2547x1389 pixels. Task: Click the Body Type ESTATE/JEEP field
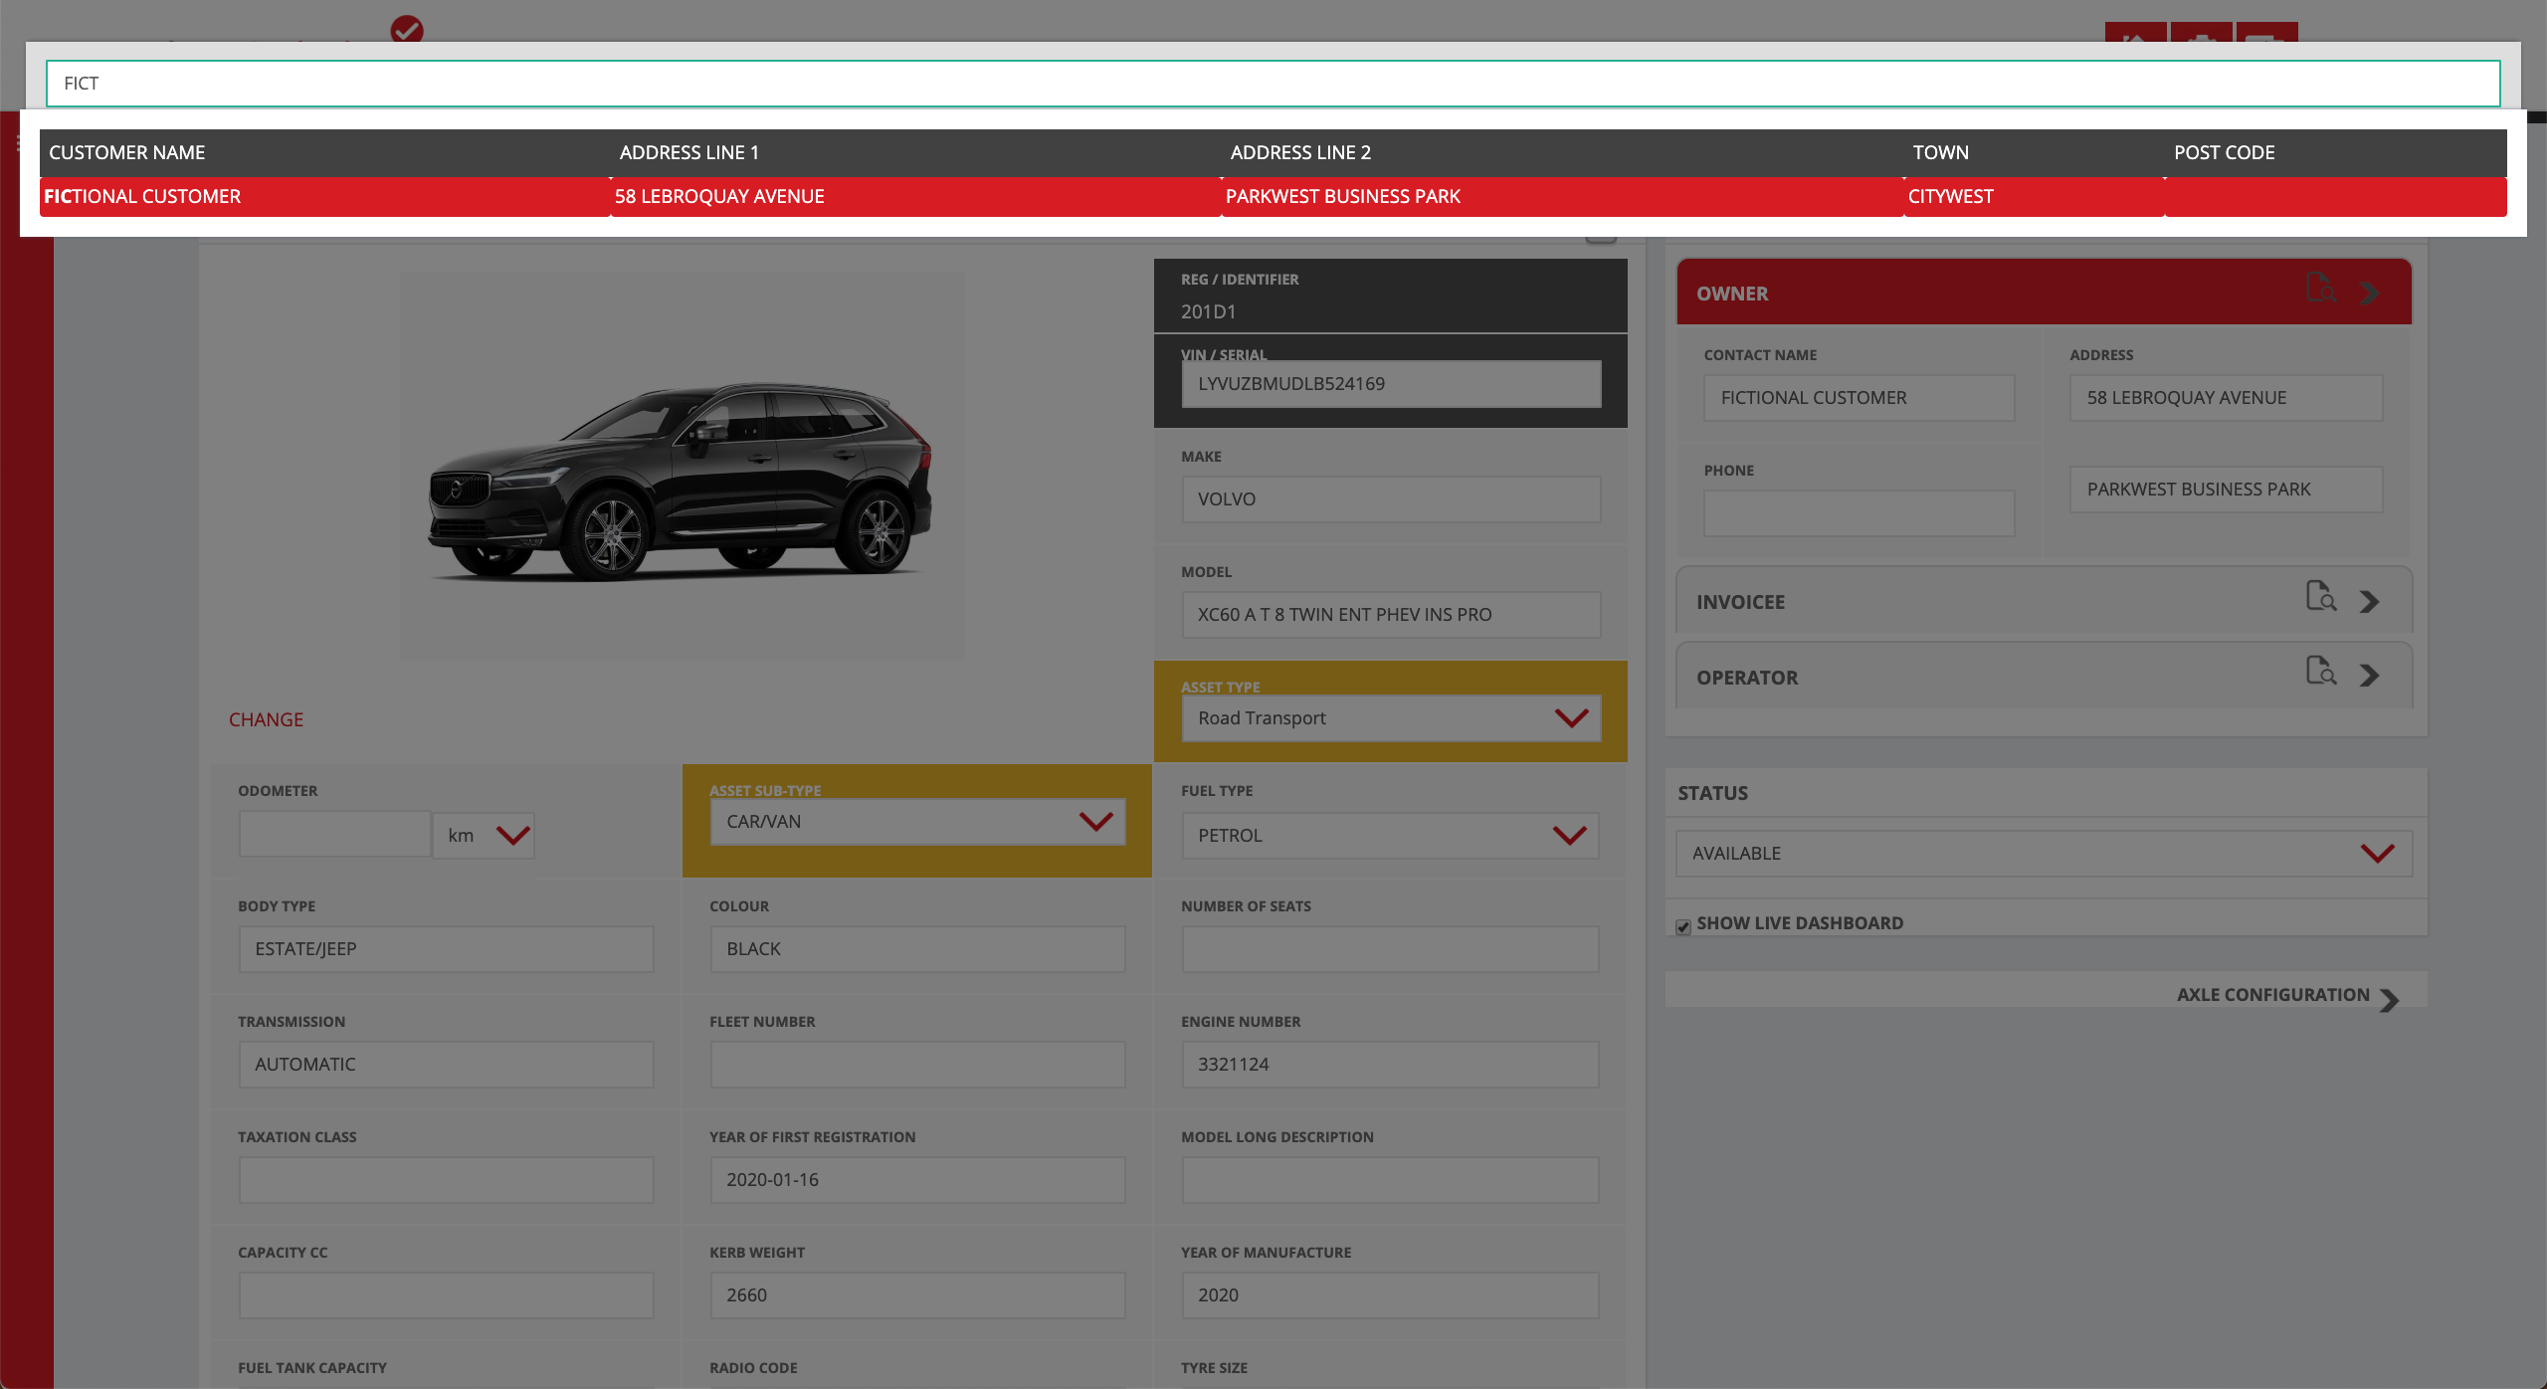(x=446, y=949)
